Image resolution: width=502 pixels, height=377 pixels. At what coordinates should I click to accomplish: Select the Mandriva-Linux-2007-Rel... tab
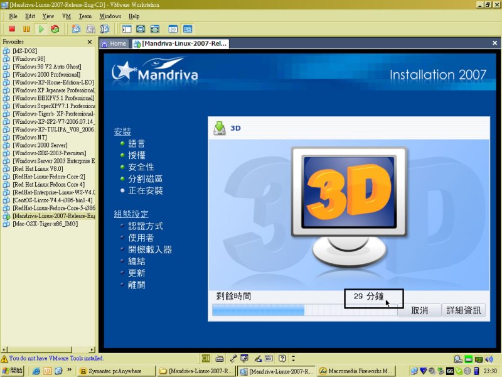181,43
